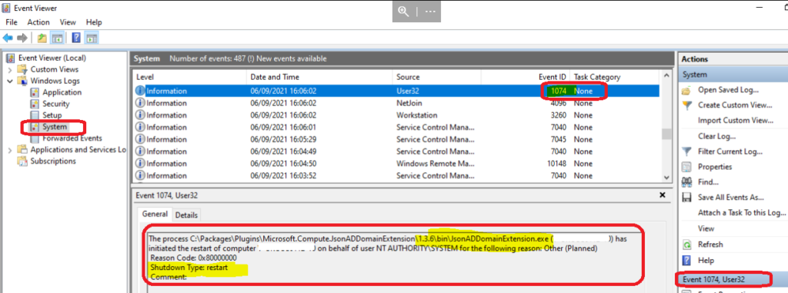Select the Application log
The height and width of the screenshot is (293, 788).
(62, 92)
